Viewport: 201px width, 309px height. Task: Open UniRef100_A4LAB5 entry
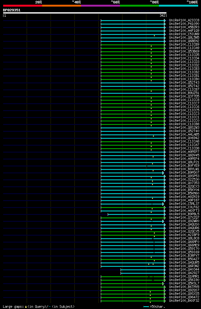coord(184,134)
